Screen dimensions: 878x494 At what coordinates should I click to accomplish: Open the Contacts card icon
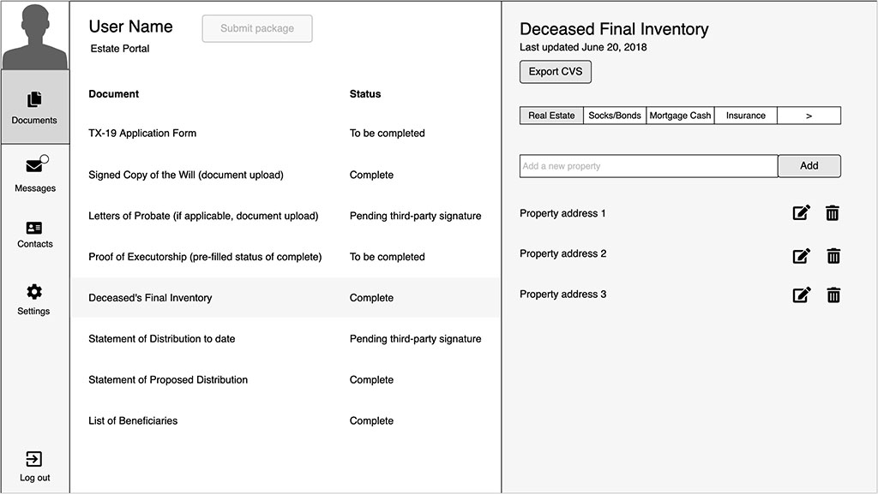[34, 228]
